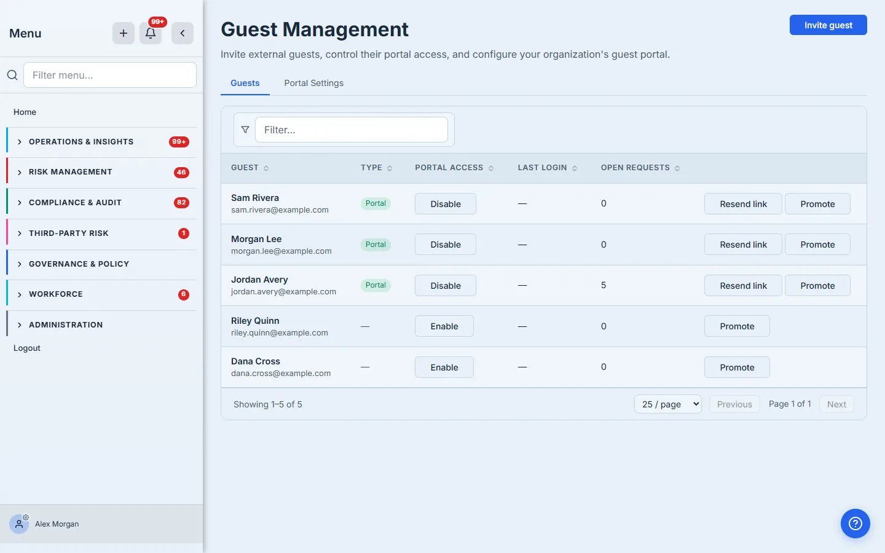Click the Previous page button

[x=734, y=404]
